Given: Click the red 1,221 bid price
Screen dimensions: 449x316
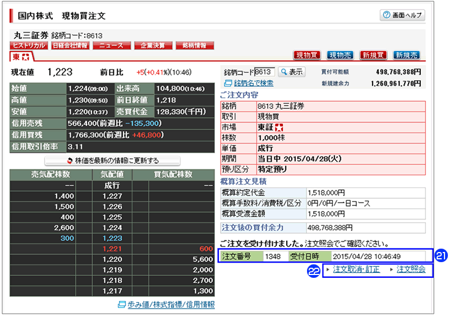Looking at the screenshot, I should [x=112, y=249].
